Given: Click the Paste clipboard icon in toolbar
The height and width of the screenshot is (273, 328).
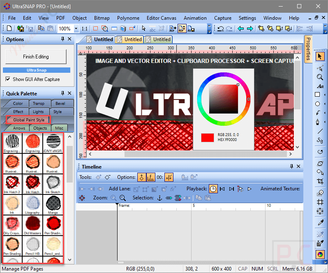Looking at the screenshot, I should [x=50, y=28].
